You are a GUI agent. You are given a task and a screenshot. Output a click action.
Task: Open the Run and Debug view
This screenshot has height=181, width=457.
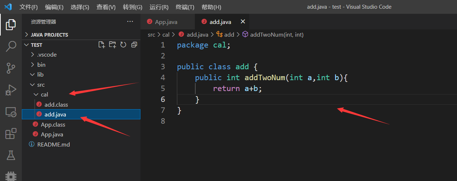(11, 90)
